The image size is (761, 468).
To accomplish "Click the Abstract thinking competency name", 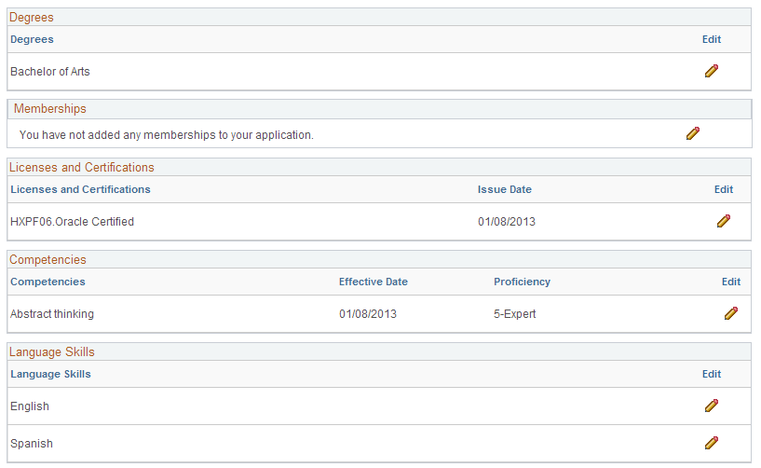I will (52, 314).
